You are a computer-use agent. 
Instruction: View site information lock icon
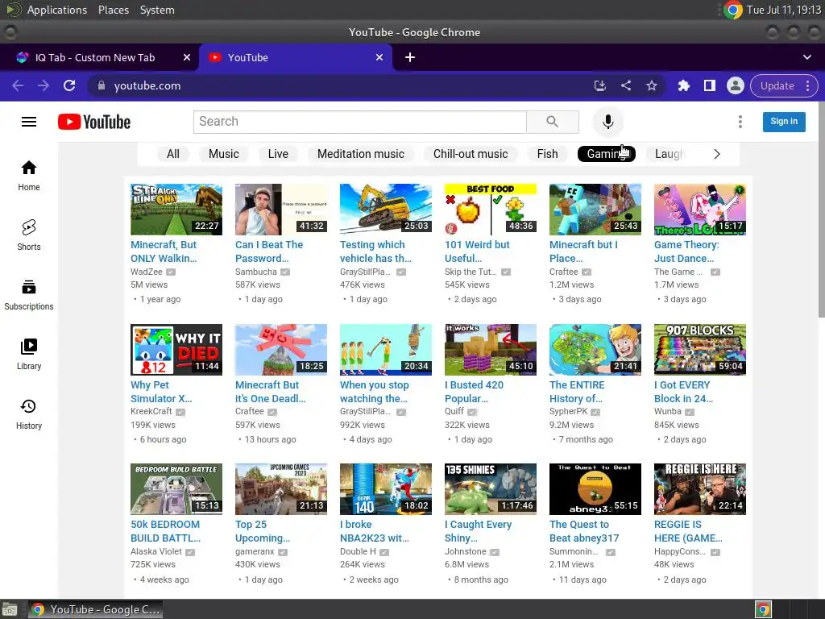(102, 85)
